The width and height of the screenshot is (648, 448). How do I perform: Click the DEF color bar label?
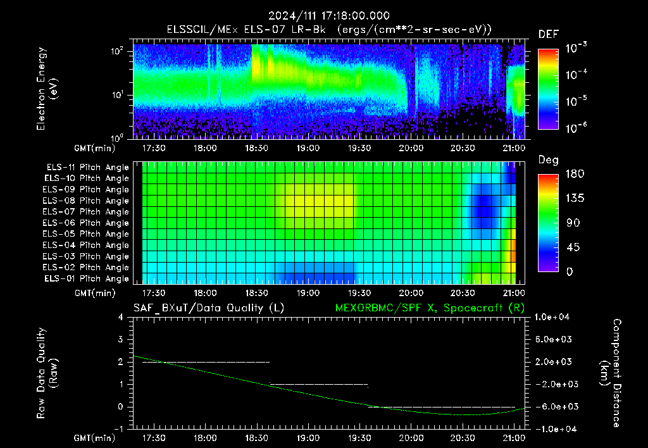click(x=549, y=35)
